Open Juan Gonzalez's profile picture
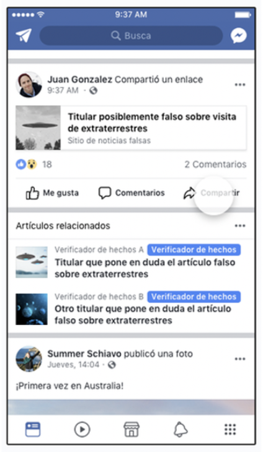Viewport: 263px width, 452px height. point(29,85)
